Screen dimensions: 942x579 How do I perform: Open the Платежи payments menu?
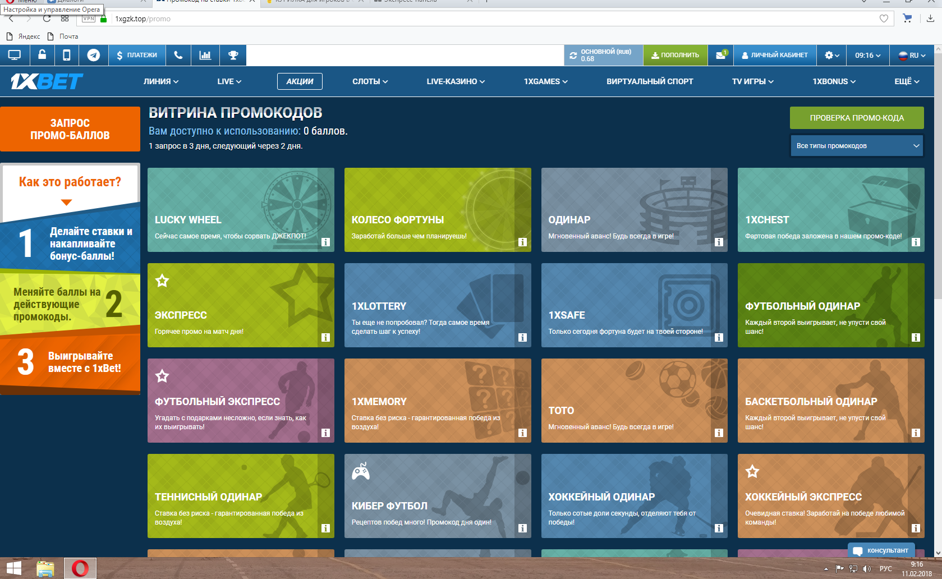137,55
